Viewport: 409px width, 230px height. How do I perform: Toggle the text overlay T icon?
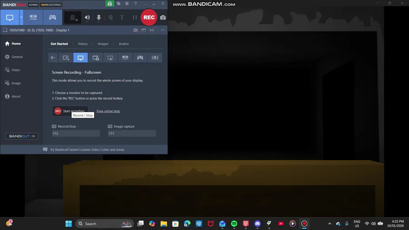(x=122, y=17)
